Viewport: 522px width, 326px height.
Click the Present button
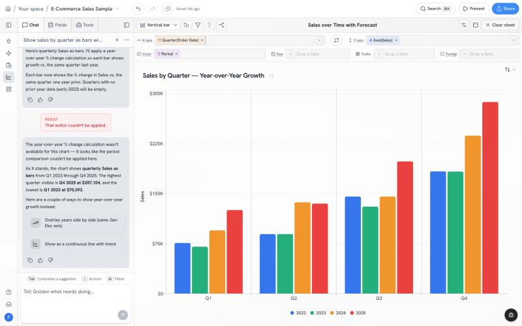coord(474,8)
